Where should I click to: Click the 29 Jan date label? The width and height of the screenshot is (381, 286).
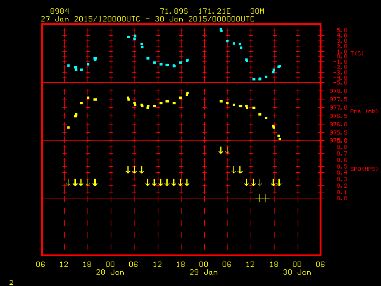click(x=204, y=272)
